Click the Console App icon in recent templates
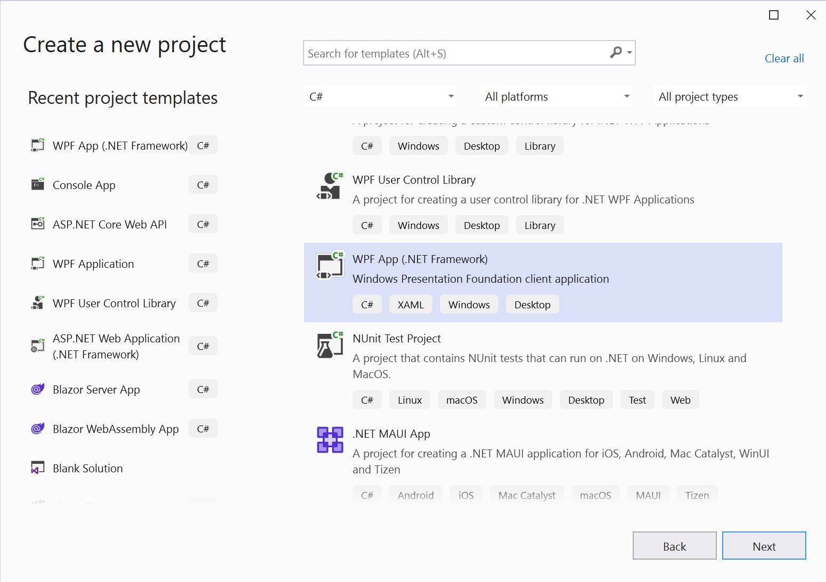 point(38,185)
